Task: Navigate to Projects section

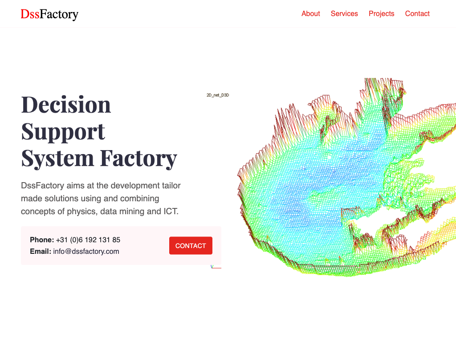Action: point(382,14)
